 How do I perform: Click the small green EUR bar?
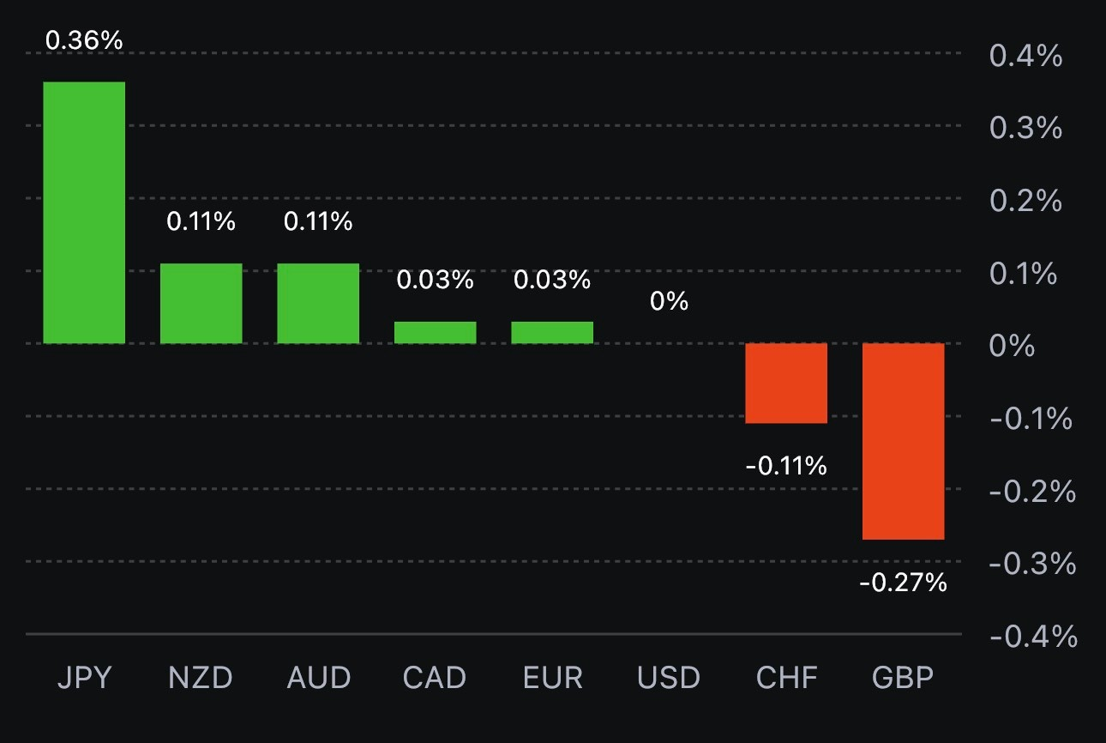pyautogui.click(x=552, y=333)
